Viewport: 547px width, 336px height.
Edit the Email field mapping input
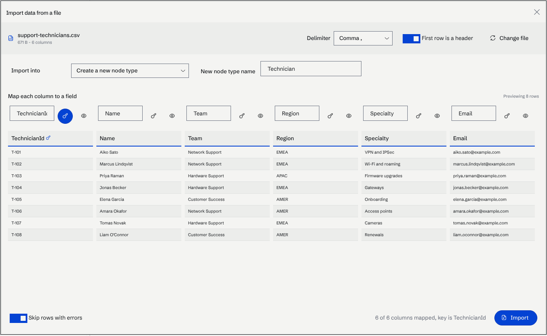[x=474, y=114]
